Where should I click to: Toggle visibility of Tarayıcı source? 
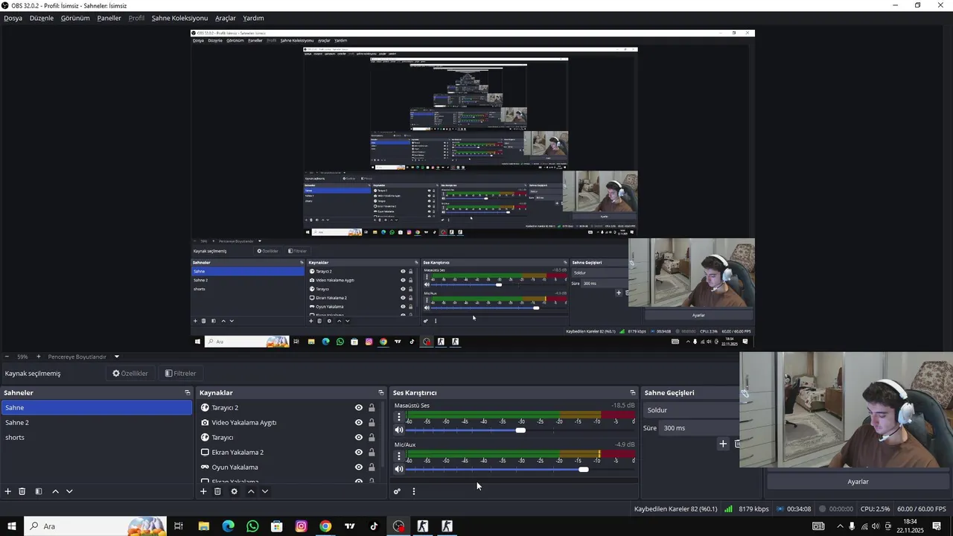coord(359,437)
